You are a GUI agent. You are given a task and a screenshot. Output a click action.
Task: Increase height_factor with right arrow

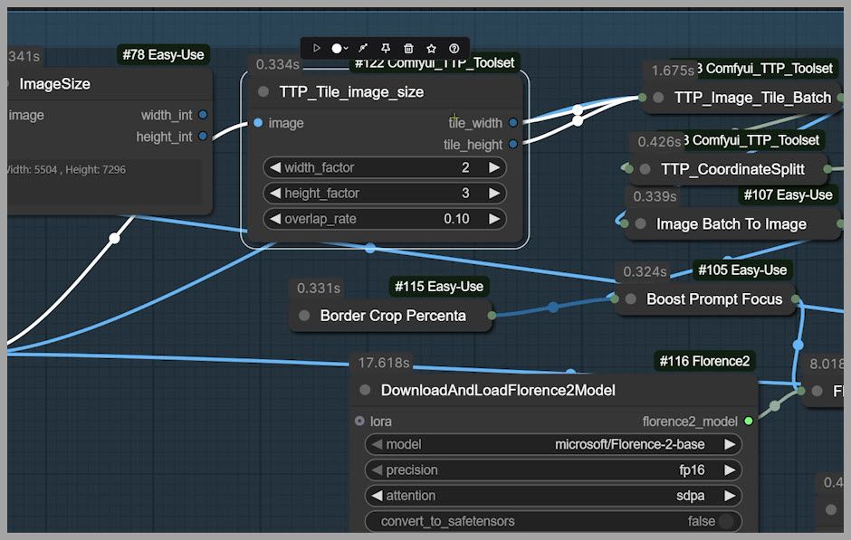point(494,193)
